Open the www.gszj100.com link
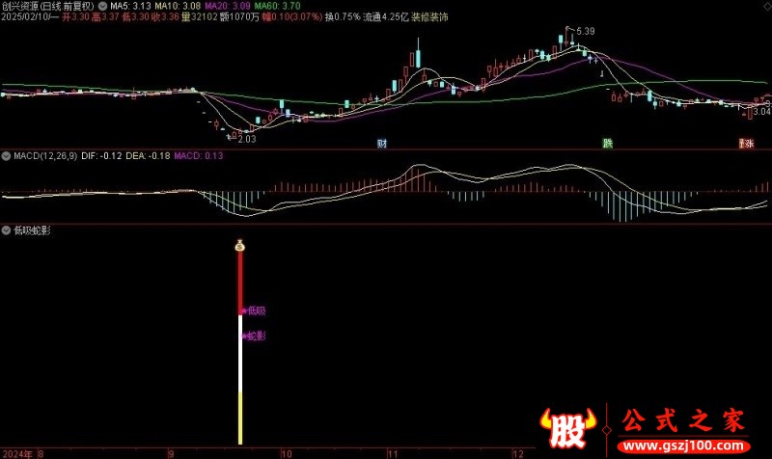The height and width of the screenshot is (459, 772). [x=684, y=445]
